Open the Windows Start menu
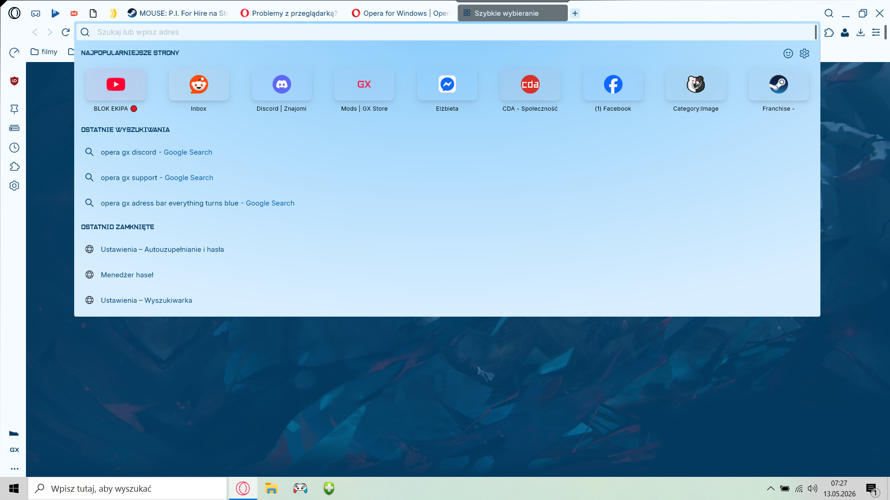Screen dimensions: 890x500 pyautogui.click(x=14, y=488)
